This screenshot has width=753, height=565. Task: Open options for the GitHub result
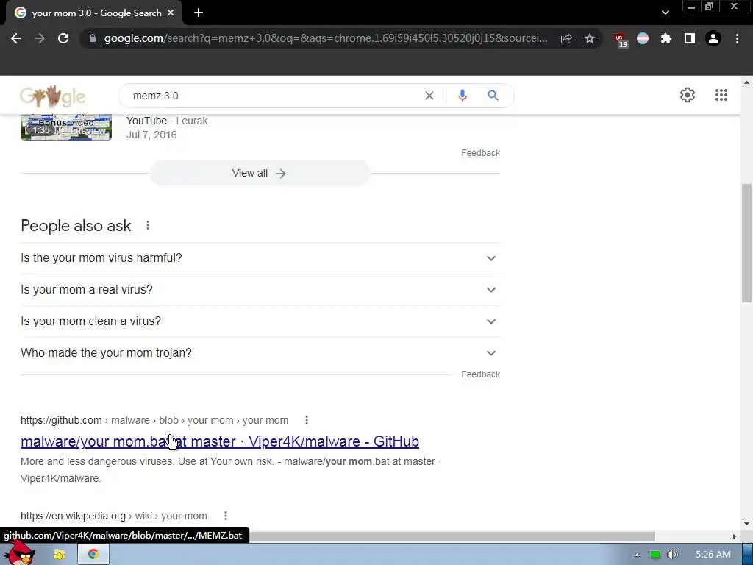tap(307, 420)
